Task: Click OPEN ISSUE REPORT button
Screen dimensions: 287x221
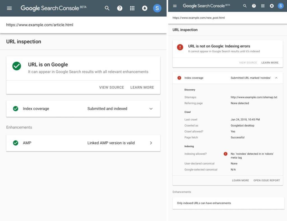Action: (x=267, y=180)
